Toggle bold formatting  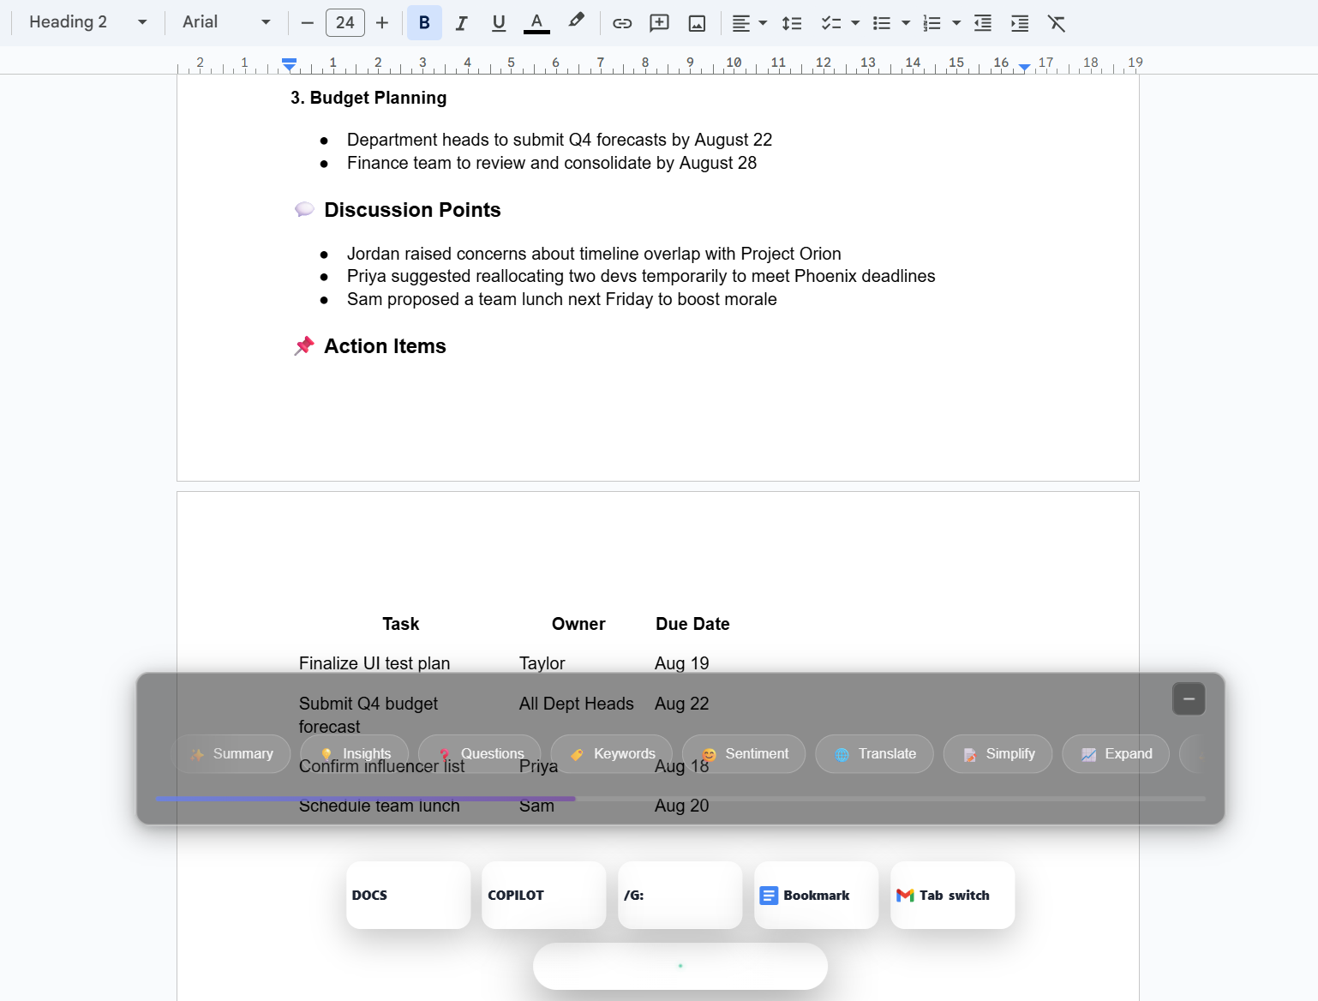[x=424, y=23]
